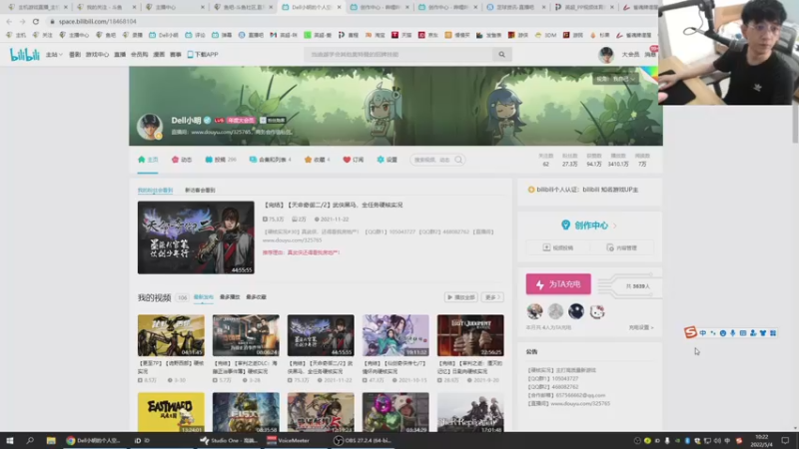Click taskbar search magnifier icon
The width and height of the screenshot is (799, 449).
[x=30, y=441]
